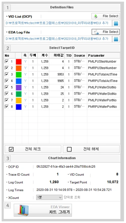Click File Select for VID List (DCP)

(x=105, y=16)
